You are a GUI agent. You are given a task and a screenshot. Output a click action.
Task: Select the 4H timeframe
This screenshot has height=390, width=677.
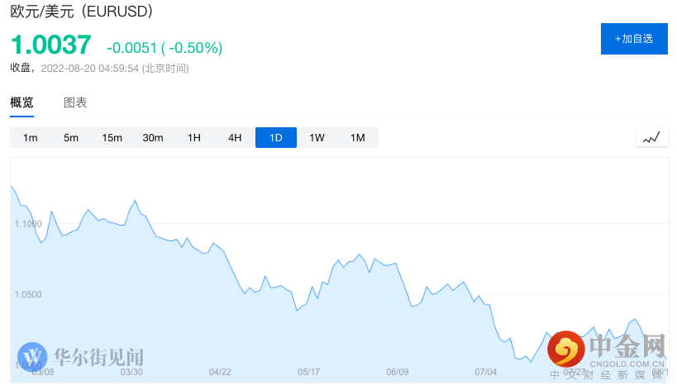[x=235, y=138]
